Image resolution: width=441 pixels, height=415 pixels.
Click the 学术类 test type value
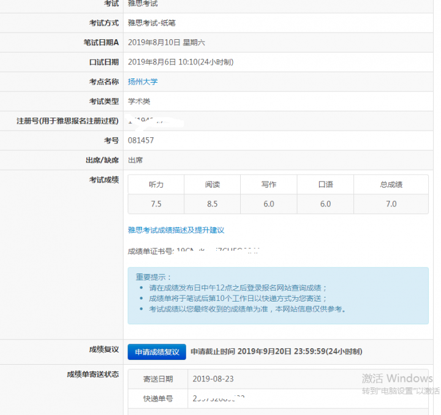pos(139,101)
